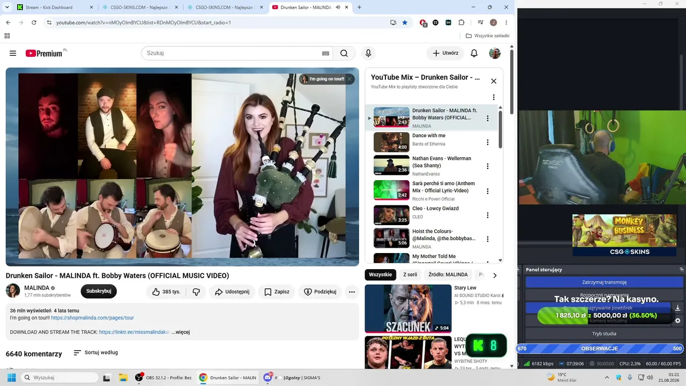
Task: Dismiss the 'I'm going on tour!!' card
Action: point(349,79)
